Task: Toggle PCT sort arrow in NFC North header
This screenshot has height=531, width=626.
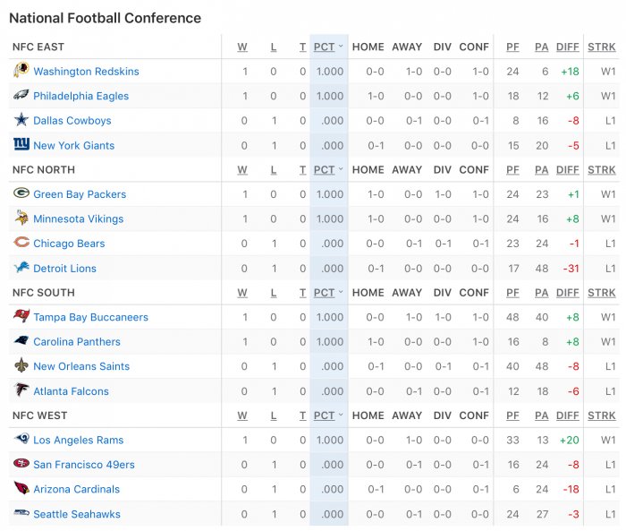Action: click(x=341, y=169)
